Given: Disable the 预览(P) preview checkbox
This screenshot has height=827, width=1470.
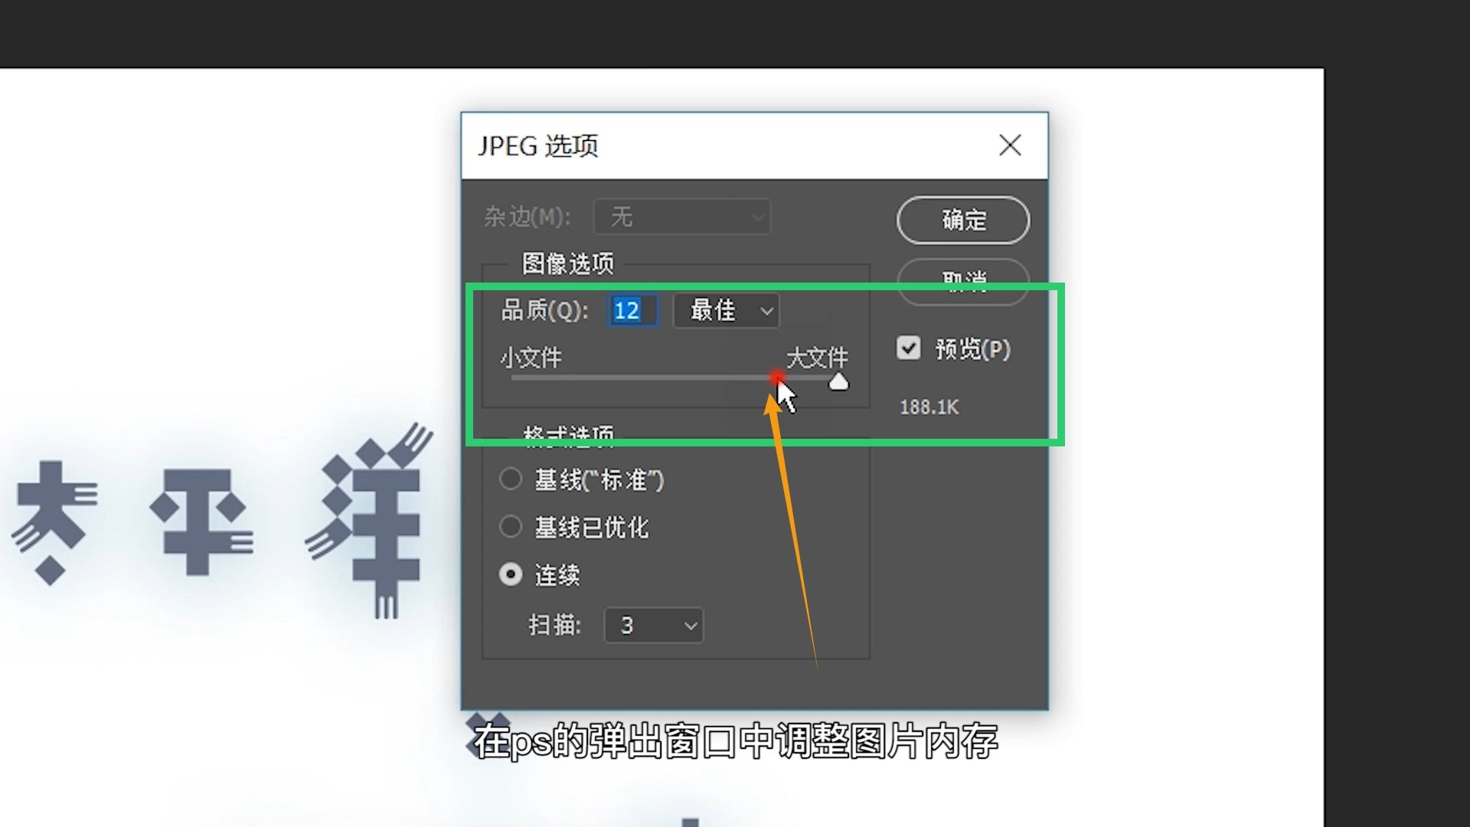Looking at the screenshot, I should [908, 348].
